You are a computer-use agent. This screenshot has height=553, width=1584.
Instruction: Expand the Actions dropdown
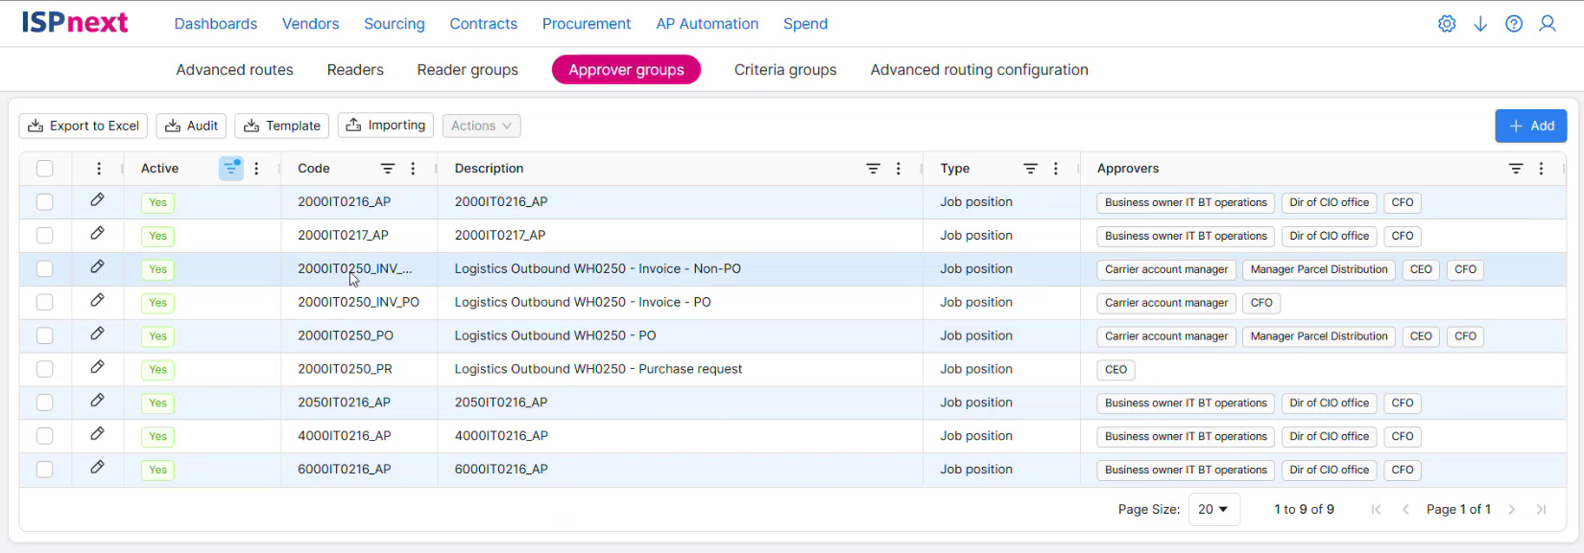tap(482, 126)
